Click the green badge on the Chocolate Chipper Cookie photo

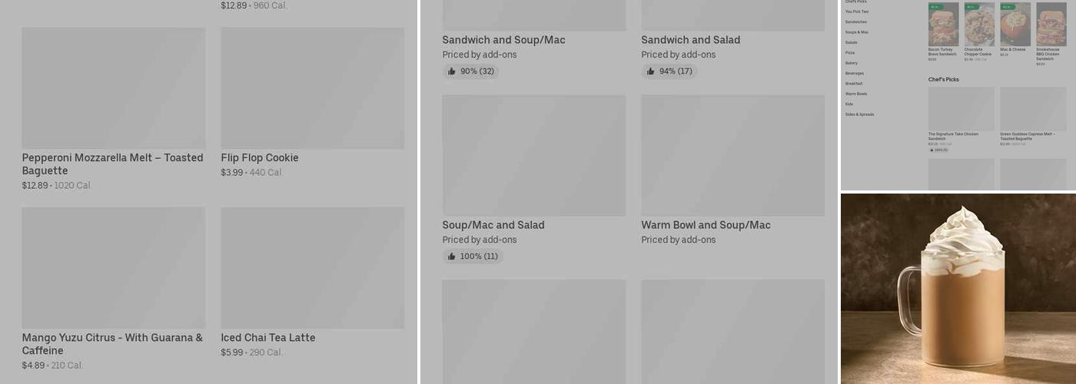tap(971, 7)
